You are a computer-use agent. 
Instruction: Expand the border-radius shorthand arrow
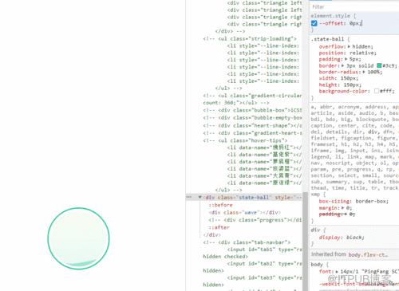click(x=364, y=72)
